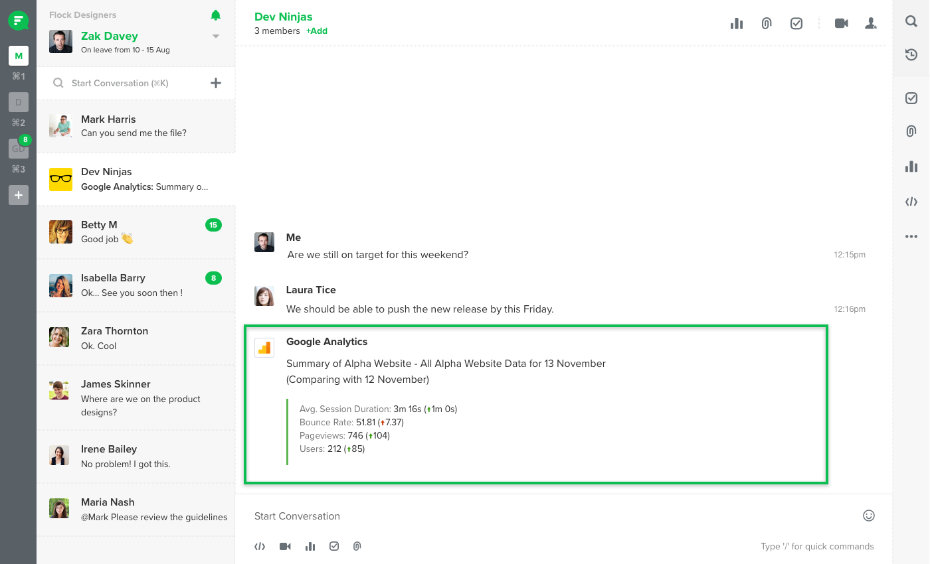Expand Zak Davey profile dropdown

[x=216, y=36]
